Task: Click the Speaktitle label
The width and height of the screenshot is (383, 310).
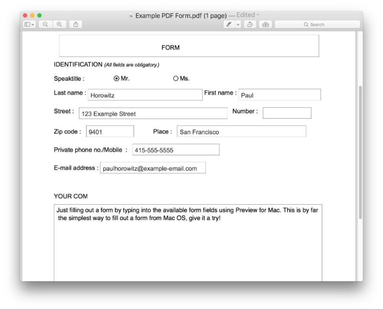Action: (x=69, y=78)
